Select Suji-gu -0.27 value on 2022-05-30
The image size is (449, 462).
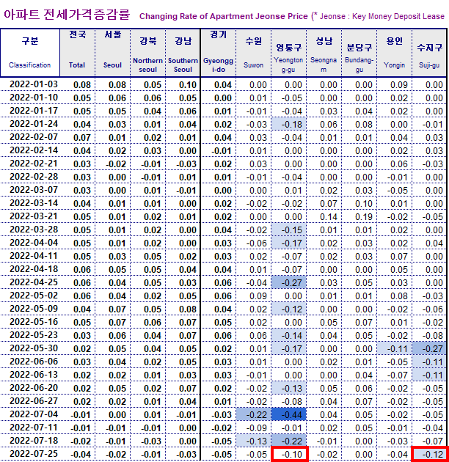tap(429, 348)
